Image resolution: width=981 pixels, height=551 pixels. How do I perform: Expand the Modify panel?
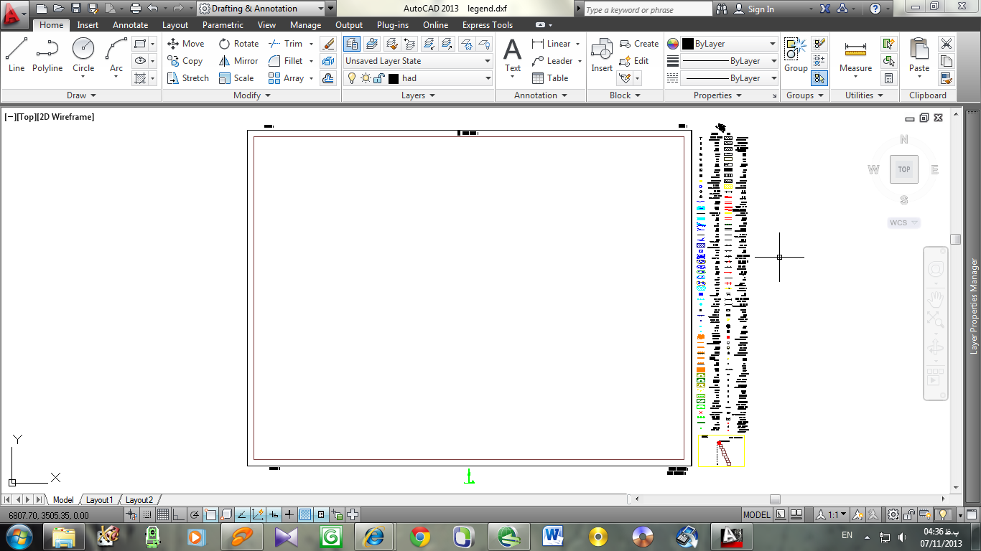(252, 95)
